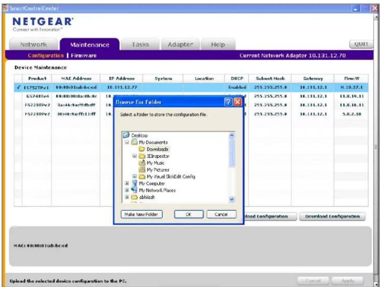
Task: Click the SmartControlCenter title bar icon
Action: point(5,8)
